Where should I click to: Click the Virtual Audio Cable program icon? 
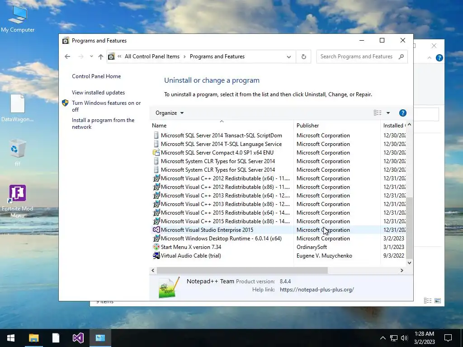(156, 256)
